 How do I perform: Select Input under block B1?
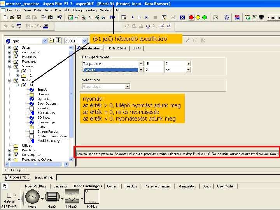42,89
